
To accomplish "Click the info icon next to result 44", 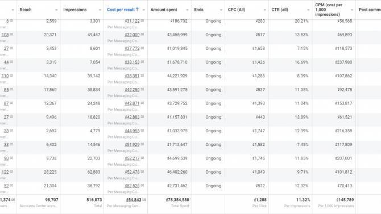I will 11,62.
